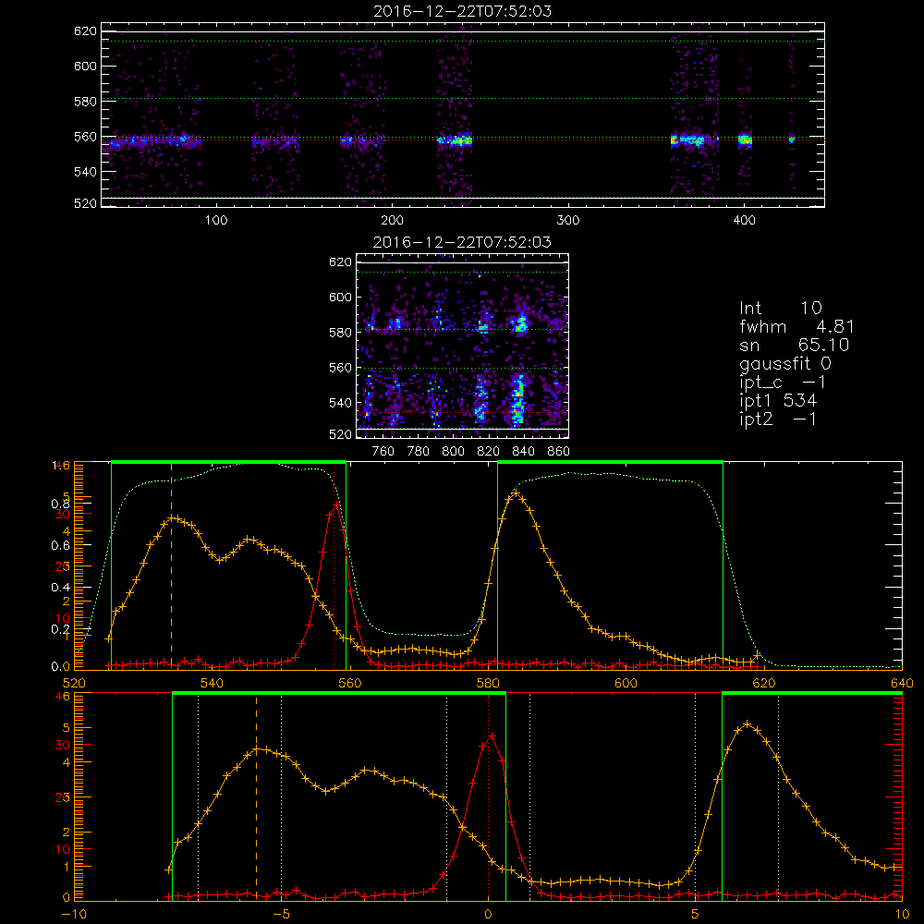Viewport: 924px width, 924px height.
Task: Select the 'ipt1 534' readout line
Action: [x=778, y=401]
